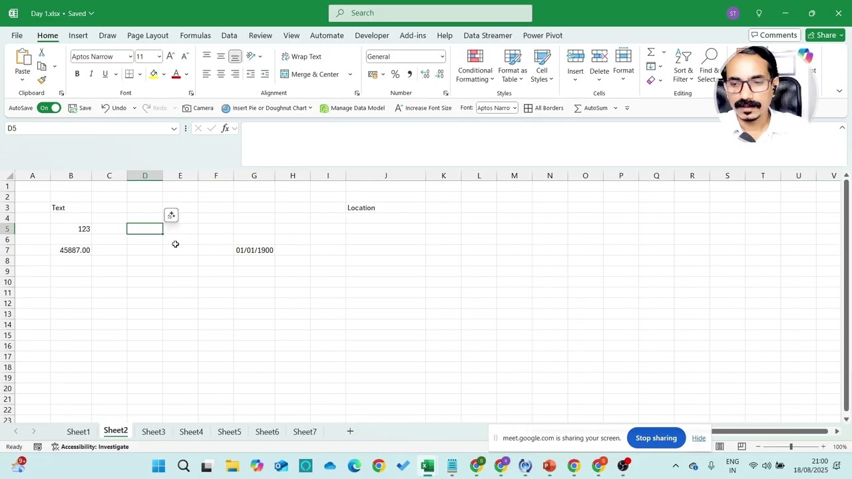The height and width of the screenshot is (479, 852).
Task: Click in the Search box
Action: pyautogui.click(x=430, y=13)
